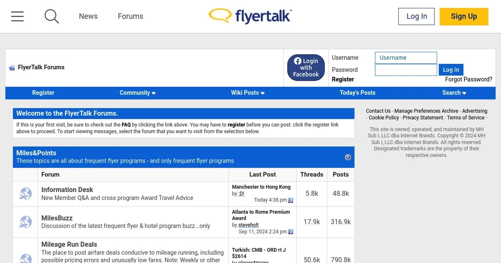Collapse the Miles&Points category section
The height and width of the screenshot is (263, 501).
348,157
